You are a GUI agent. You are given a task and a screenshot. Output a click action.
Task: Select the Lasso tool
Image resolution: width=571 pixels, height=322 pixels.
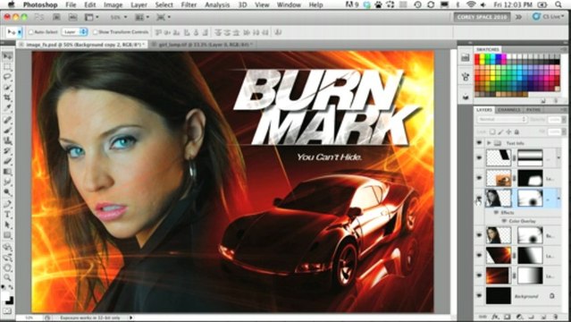pyautogui.click(x=7, y=77)
